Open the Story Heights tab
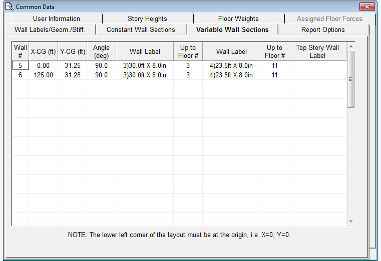This screenshot has height=261, width=381. (x=147, y=19)
